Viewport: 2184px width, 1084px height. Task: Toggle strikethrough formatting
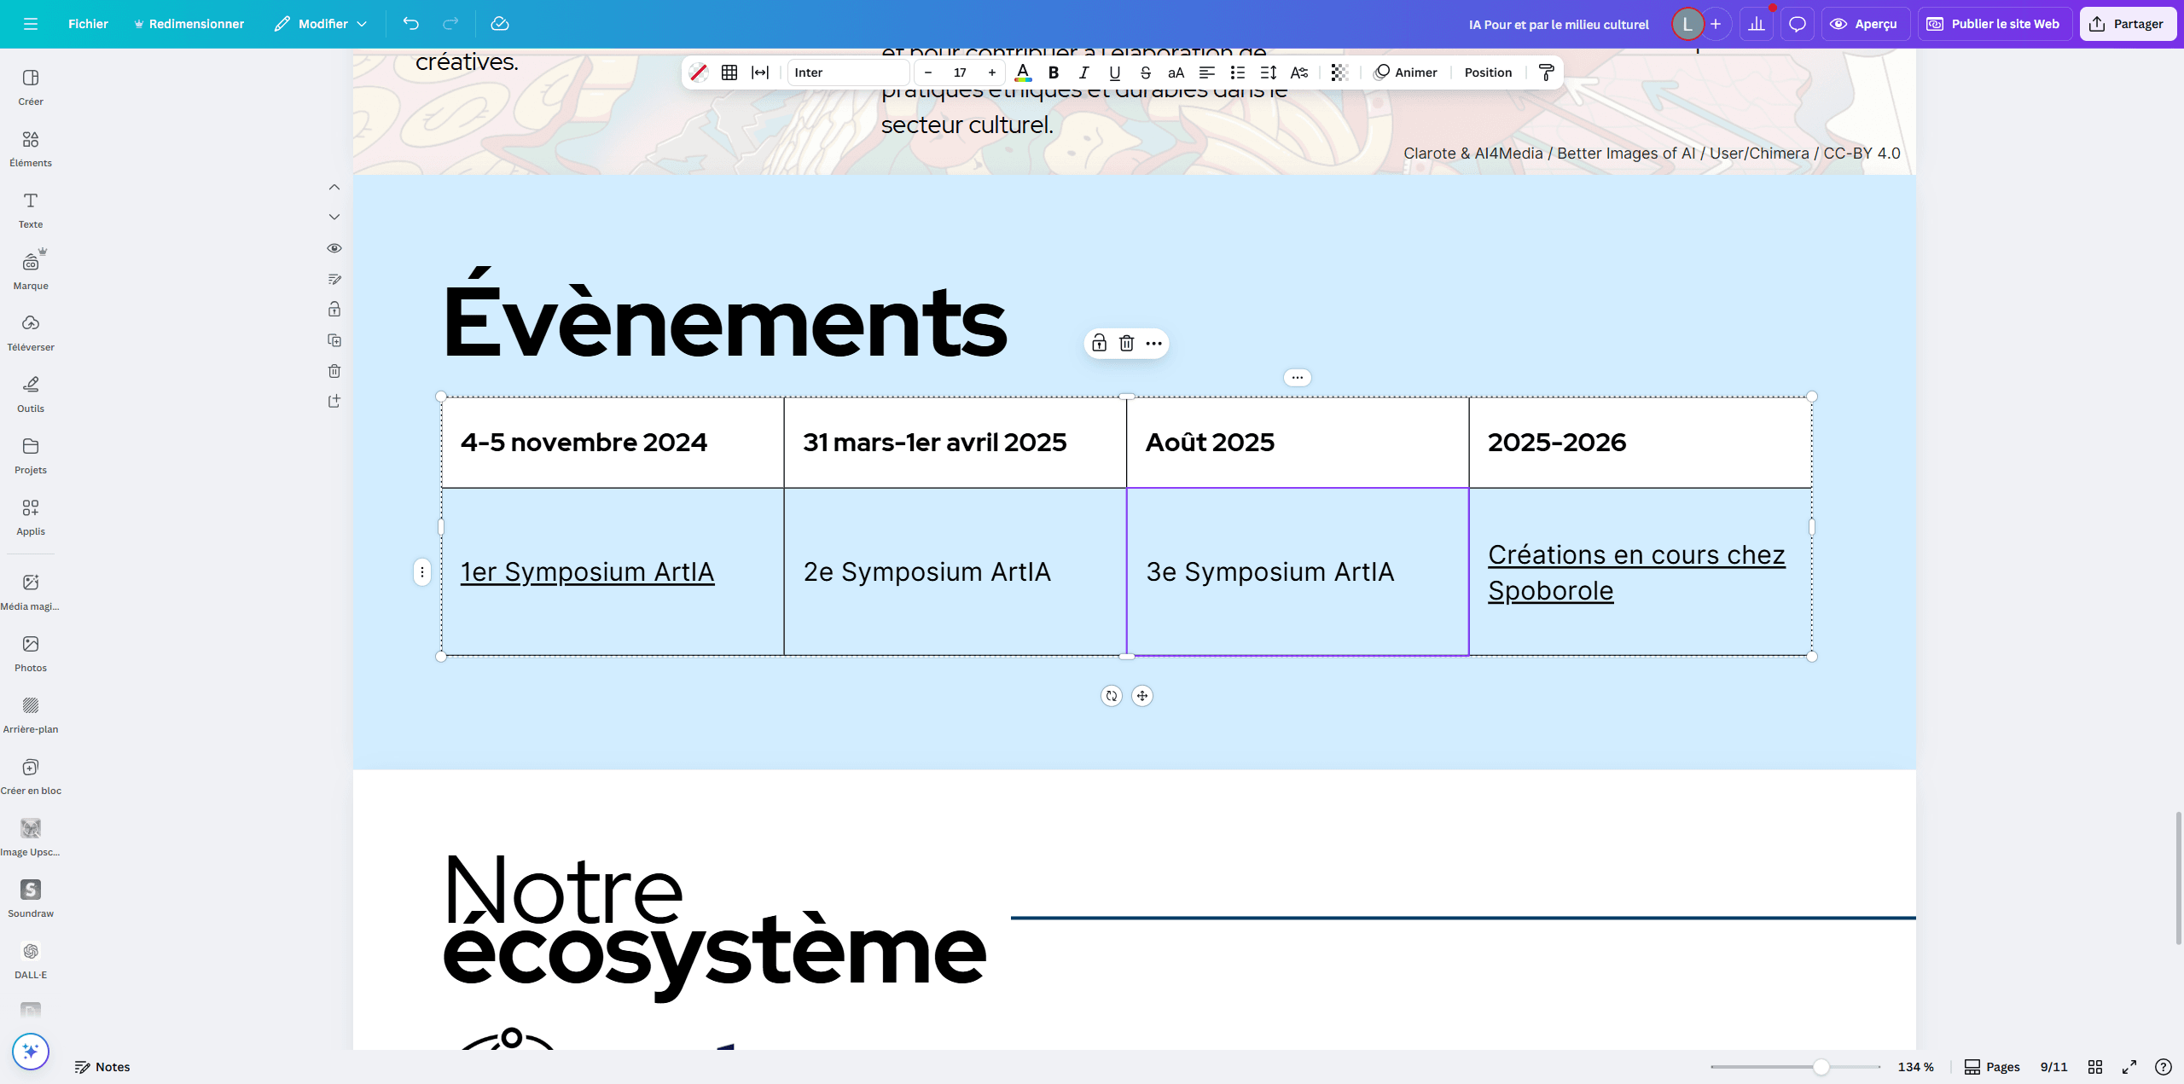(x=1146, y=72)
